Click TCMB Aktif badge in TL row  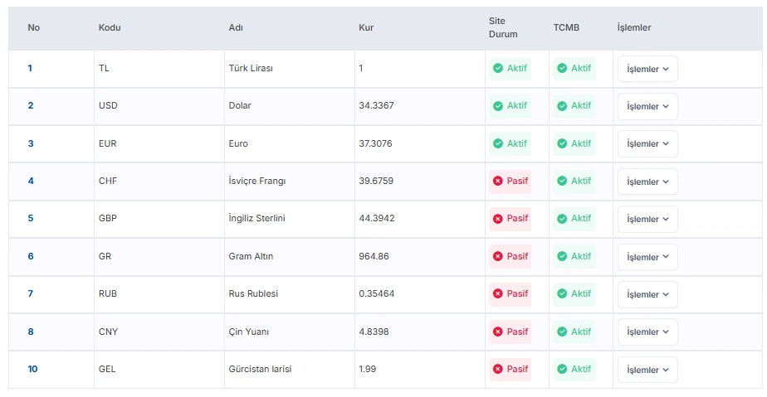coord(574,68)
